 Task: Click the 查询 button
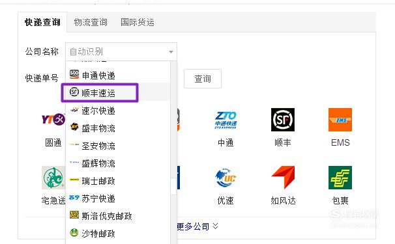pos(203,79)
